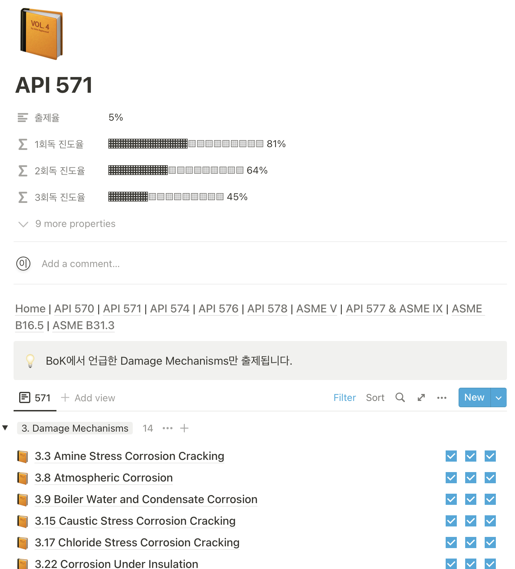The height and width of the screenshot is (569, 515).
Task: Click the plus icon beside the Damage Mechanisms group
Action: 184,428
